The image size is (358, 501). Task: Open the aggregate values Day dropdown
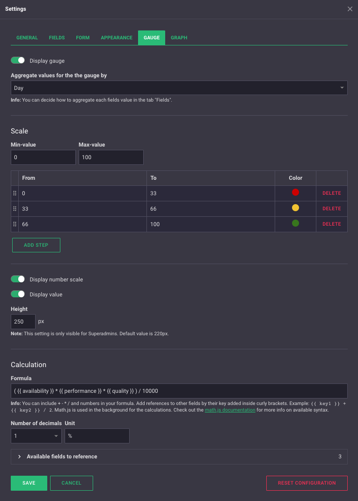pyautogui.click(x=179, y=88)
